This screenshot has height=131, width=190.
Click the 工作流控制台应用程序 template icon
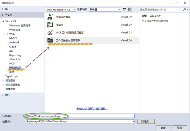[x=50, y=40]
